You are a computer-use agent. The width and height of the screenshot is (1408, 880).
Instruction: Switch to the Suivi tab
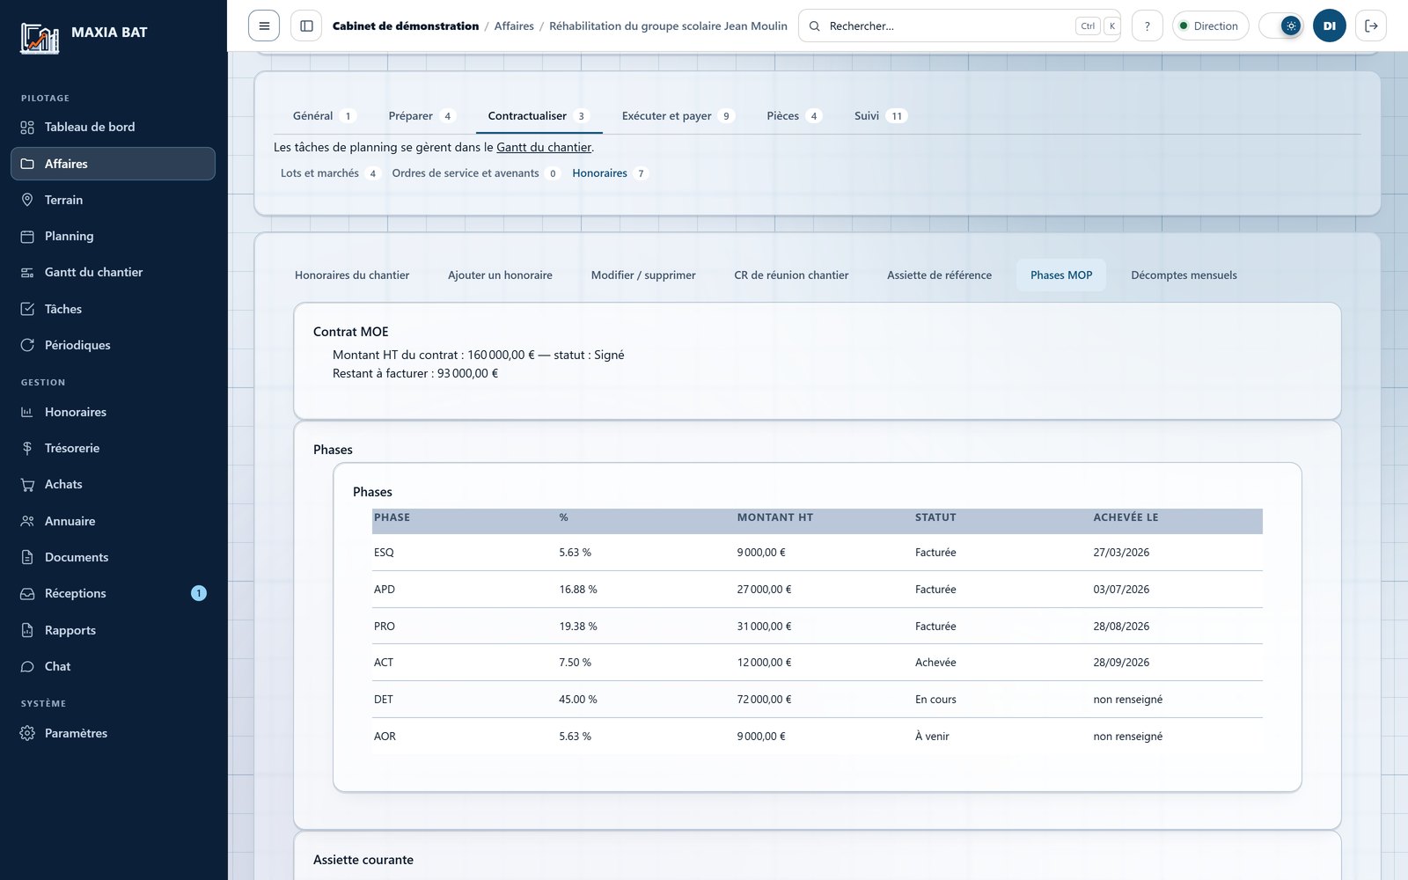pyautogui.click(x=880, y=115)
